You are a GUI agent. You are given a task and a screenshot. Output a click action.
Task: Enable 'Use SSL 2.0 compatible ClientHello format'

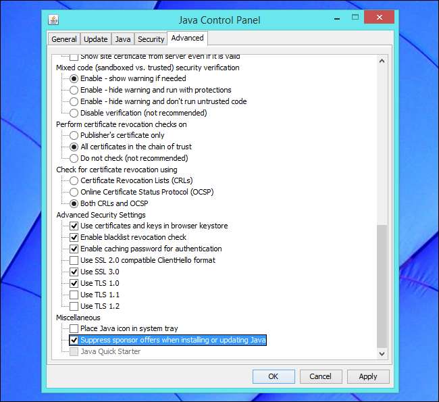click(74, 260)
